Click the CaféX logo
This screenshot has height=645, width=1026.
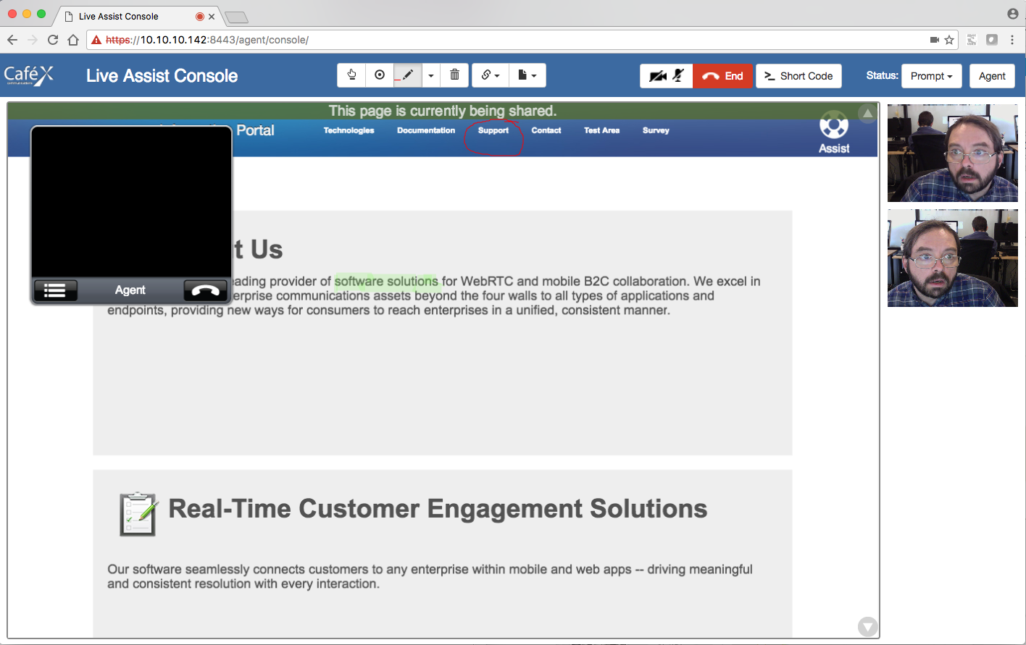(29, 75)
